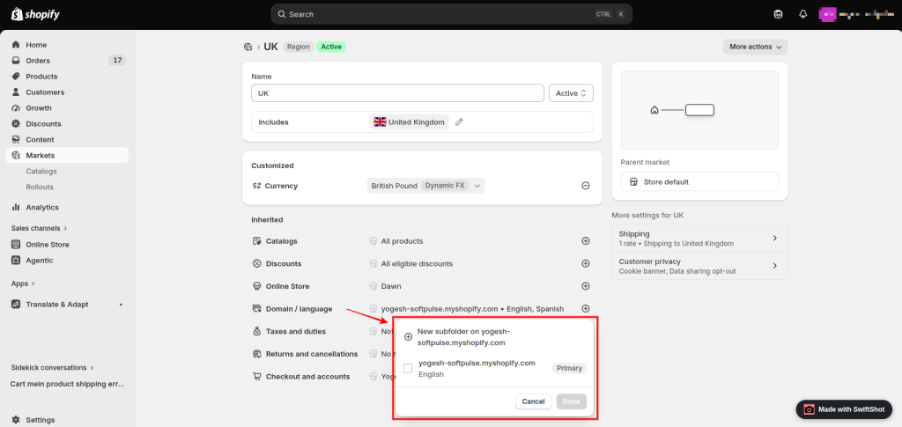Screen dimensions: 902x427
Task: Click the Growth icon in sidebar
Action: pos(16,107)
